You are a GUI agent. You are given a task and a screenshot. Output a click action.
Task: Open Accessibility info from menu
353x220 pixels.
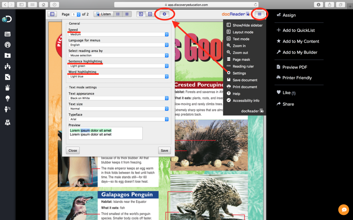pyautogui.click(x=243, y=101)
